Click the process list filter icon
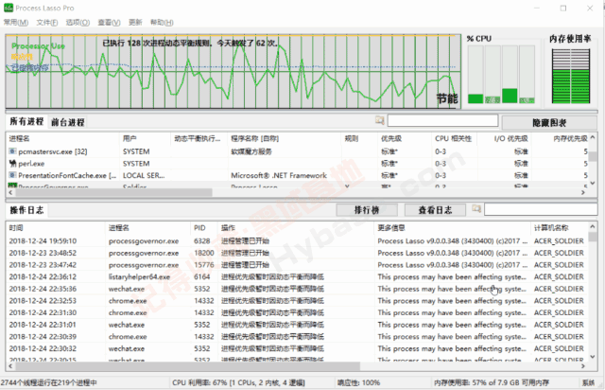This screenshot has width=605, height=390. 380,120
